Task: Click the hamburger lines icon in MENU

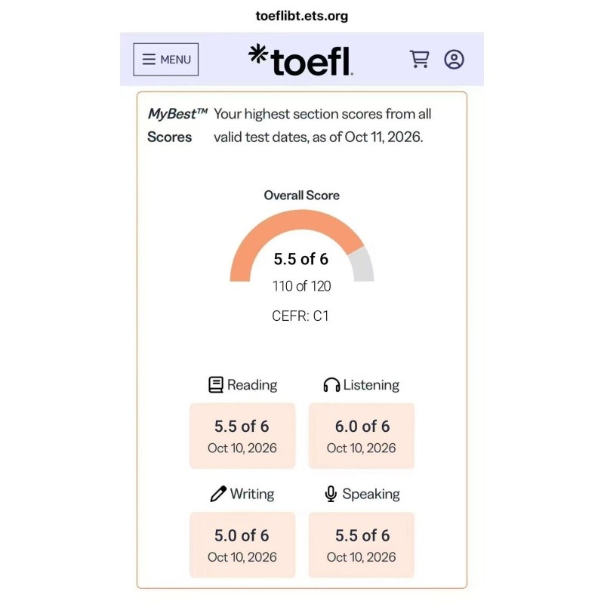Action: [x=149, y=60]
